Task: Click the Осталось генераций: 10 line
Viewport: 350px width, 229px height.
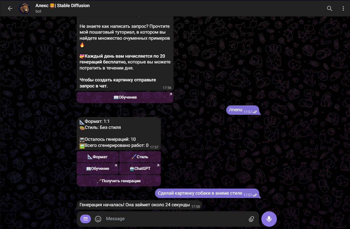Action: click(108, 140)
